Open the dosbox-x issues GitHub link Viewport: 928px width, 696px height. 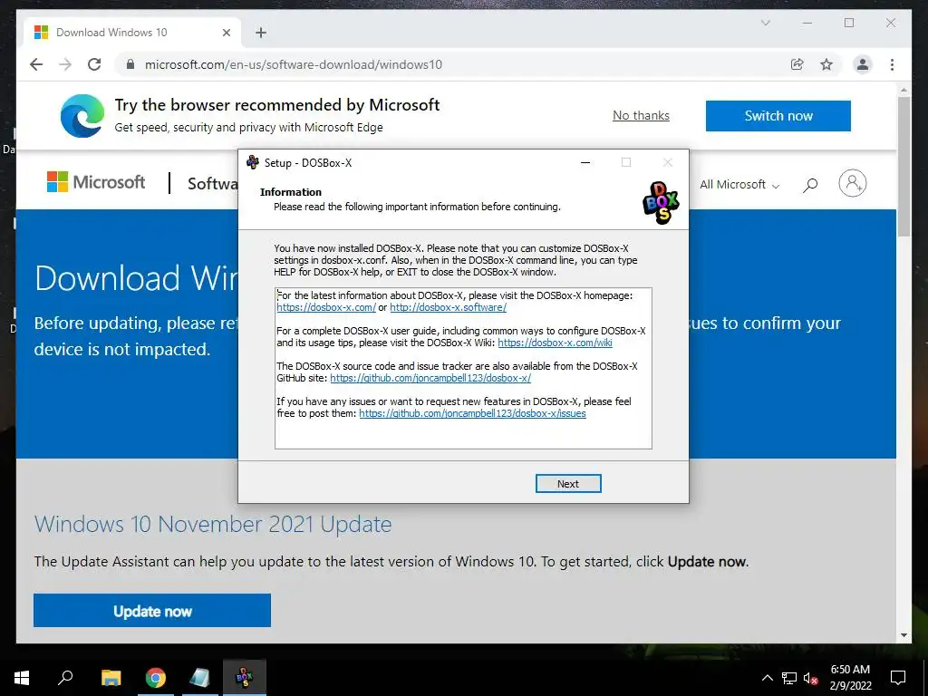point(472,413)
